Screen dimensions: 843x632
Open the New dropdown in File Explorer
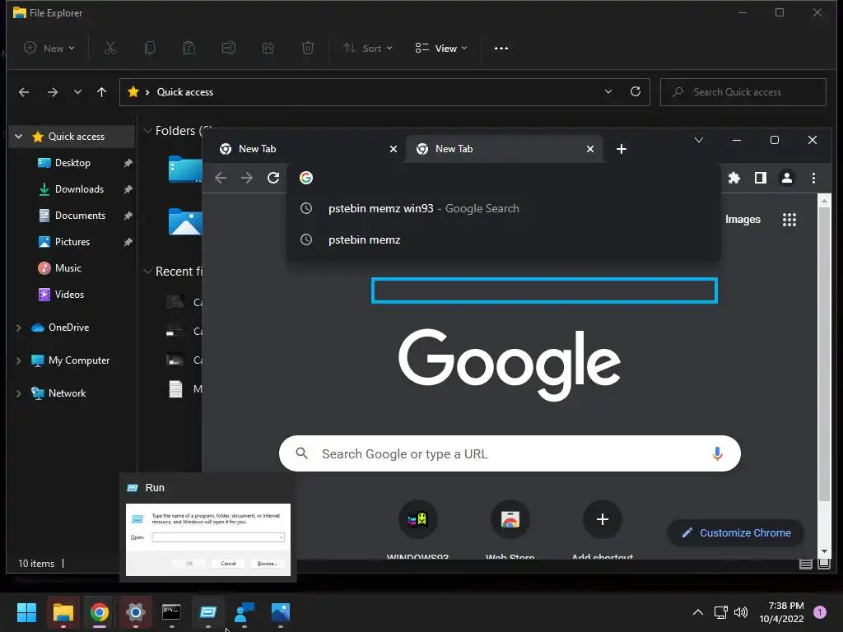click(49, 49)
